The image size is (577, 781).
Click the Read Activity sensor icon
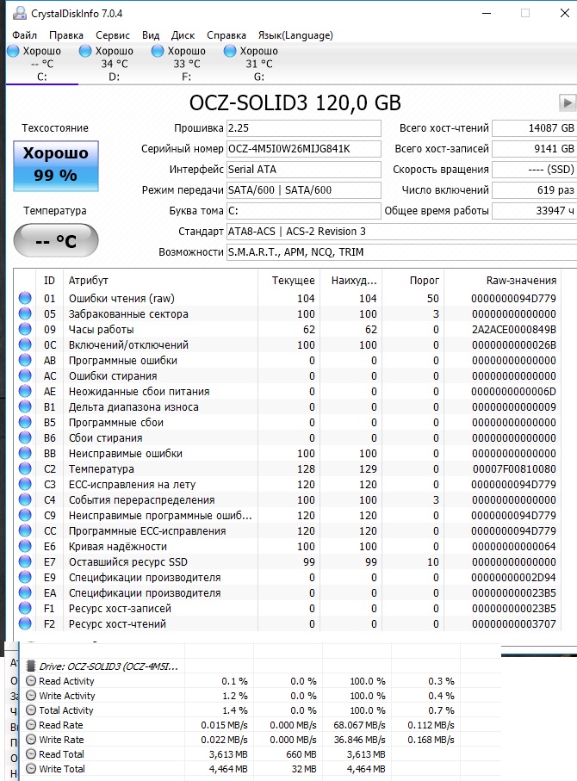tap(31, 681)
